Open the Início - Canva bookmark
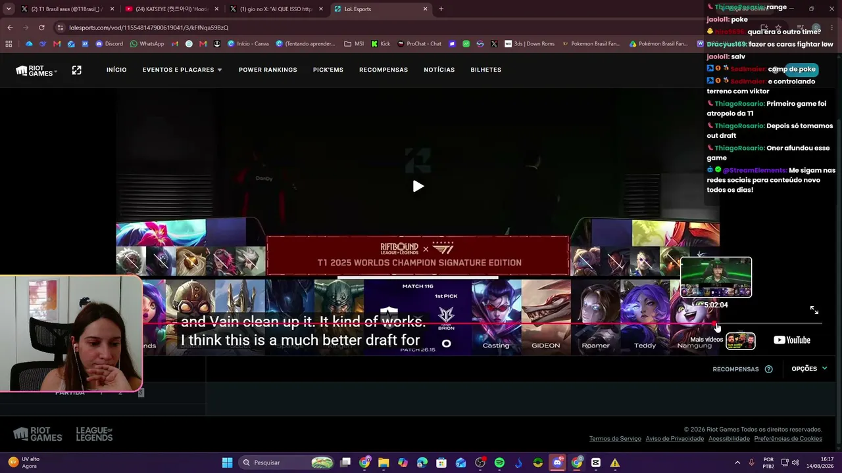842x473 pixels. coord(248,44)
